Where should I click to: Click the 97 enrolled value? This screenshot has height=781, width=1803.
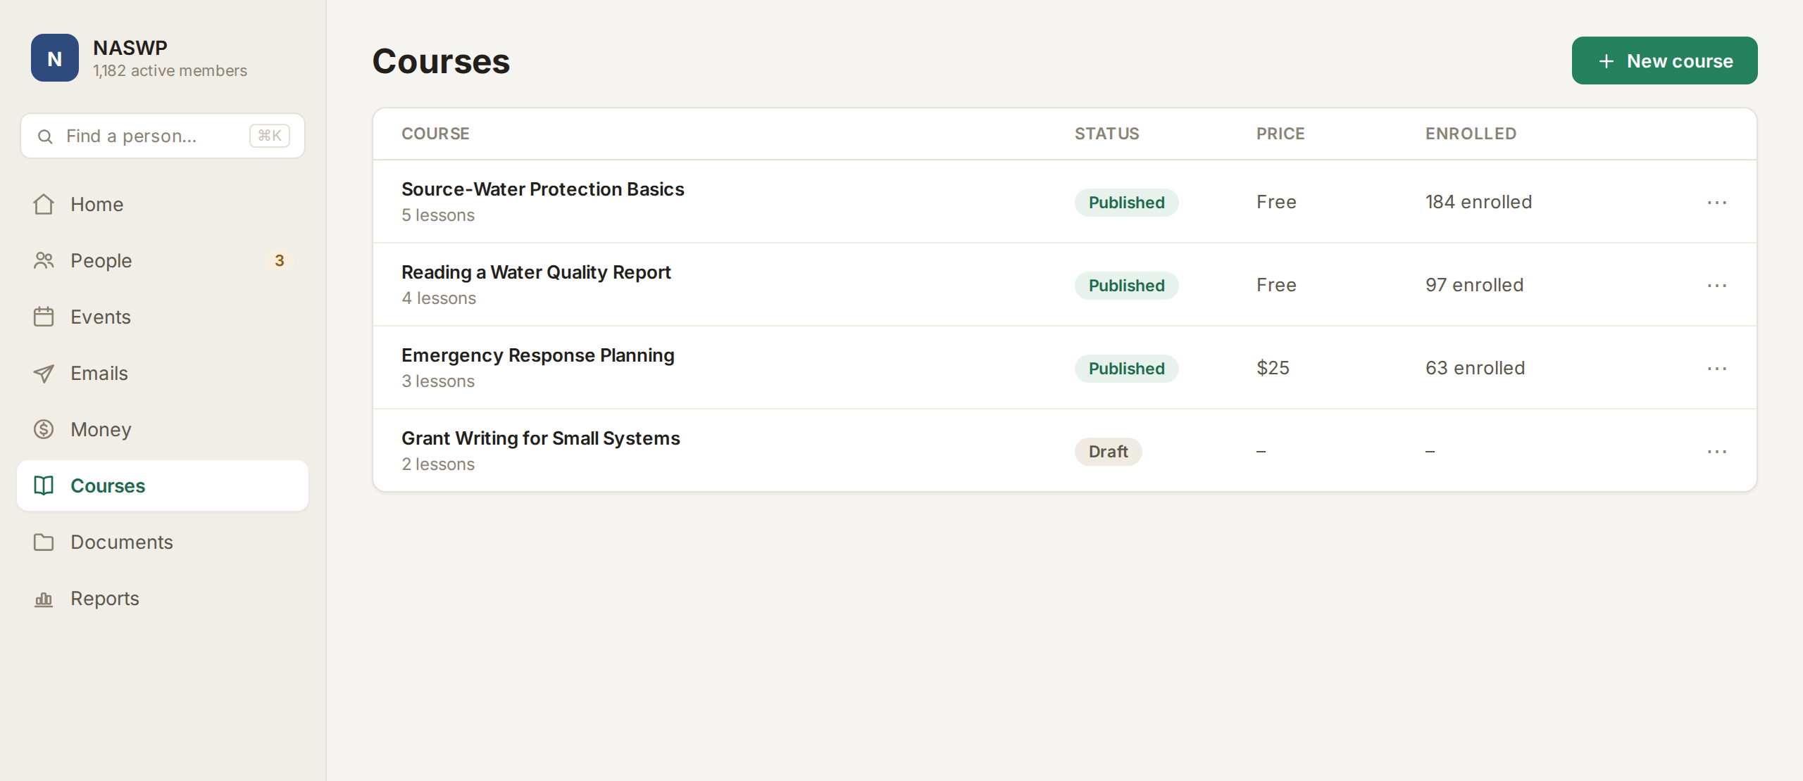point(1474,285)
